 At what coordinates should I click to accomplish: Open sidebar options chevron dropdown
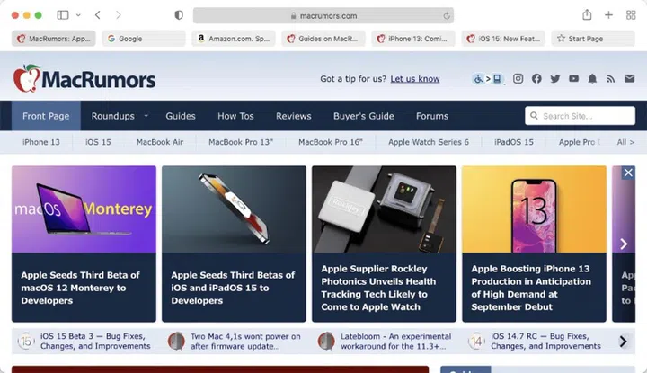point(78,15)
